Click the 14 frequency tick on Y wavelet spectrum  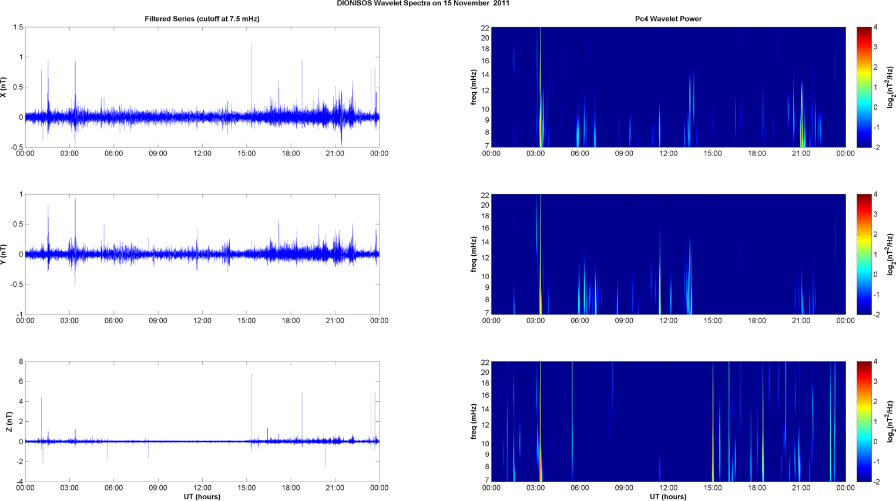485,242
